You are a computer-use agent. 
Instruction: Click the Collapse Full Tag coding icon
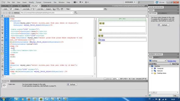(x=3, y=27)
